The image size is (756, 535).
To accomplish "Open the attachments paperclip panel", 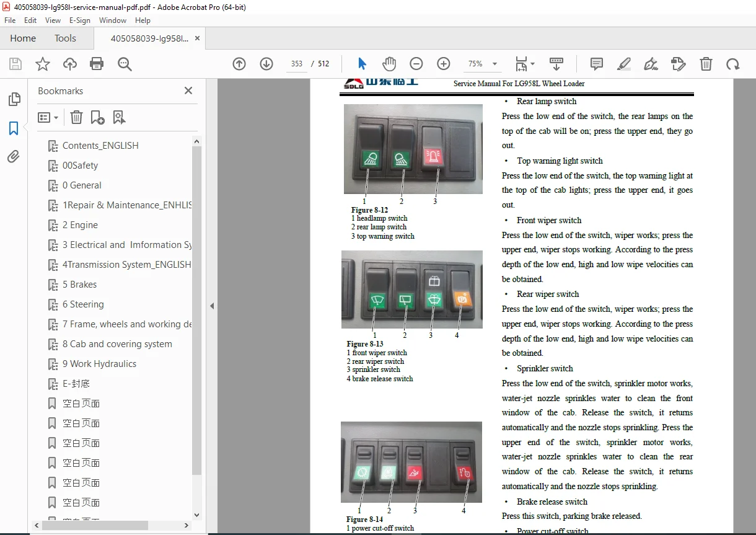I will [14, 157].
